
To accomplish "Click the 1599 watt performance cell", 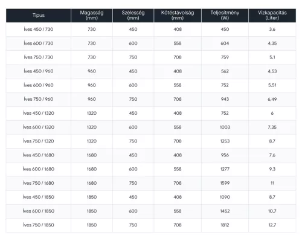I will coord(225,183).
